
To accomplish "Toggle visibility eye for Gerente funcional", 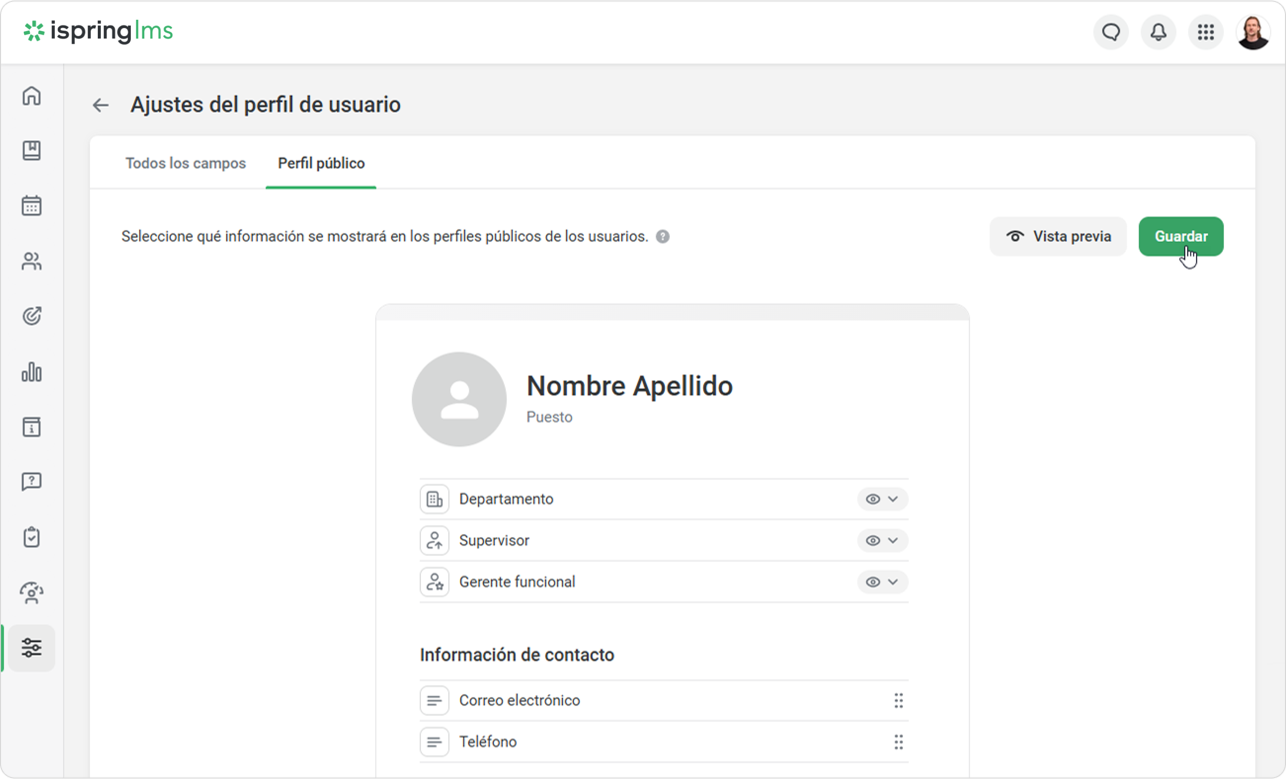I will [x=873, y=582].
